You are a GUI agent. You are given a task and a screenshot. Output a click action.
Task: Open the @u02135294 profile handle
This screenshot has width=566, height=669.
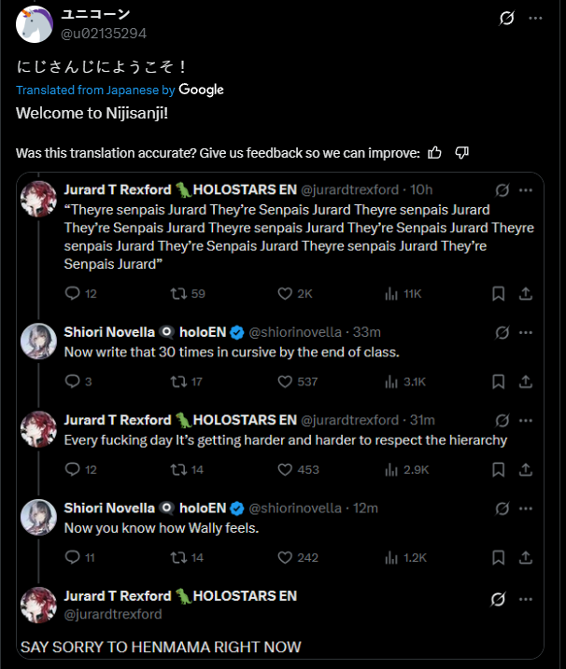(x=104, y=34)
